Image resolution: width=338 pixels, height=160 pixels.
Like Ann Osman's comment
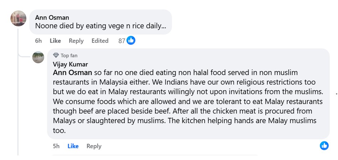[x=55, y=41]
